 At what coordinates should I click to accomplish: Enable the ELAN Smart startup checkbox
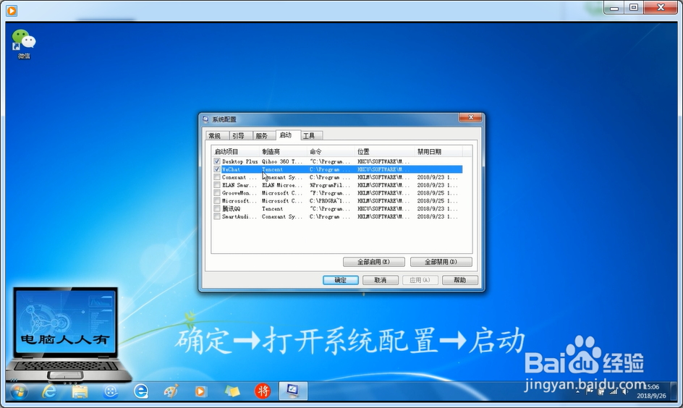coord(217,185)
